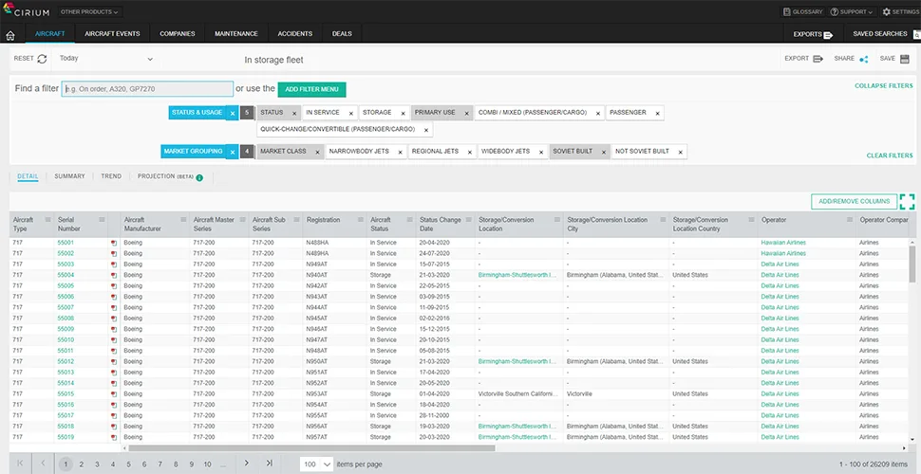Open the Today date dropdown

(106, 59)
